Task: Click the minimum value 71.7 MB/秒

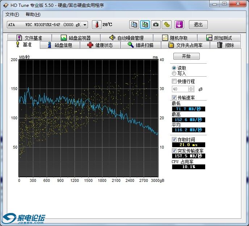Action: pyautogui.click(x=189, y=109)
